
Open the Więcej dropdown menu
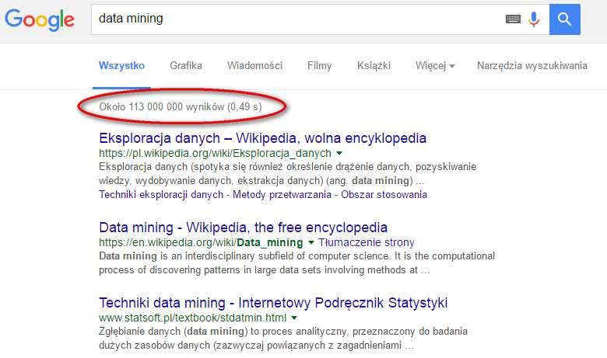pos(435,66)
